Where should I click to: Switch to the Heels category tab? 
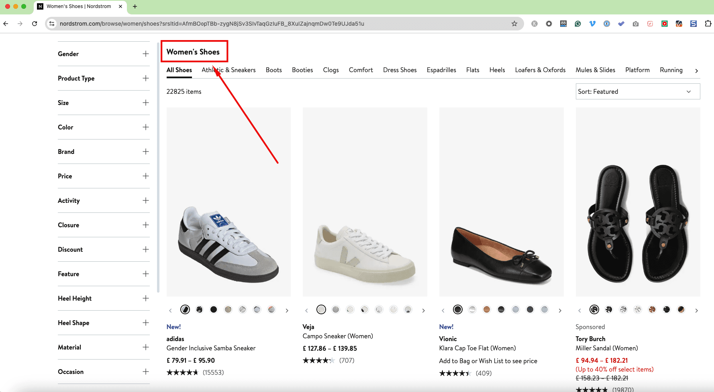tap(497, 70)
